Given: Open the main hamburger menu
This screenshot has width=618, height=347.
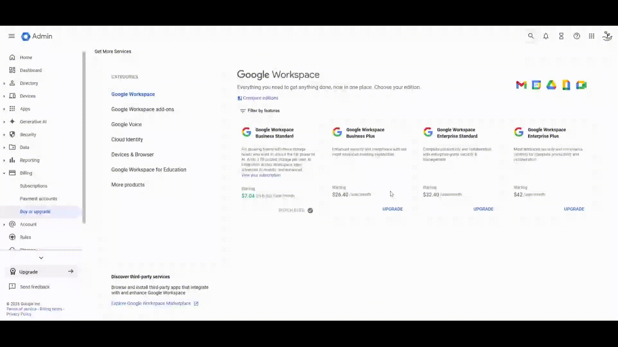Looking at the screenshot, I should pyautogui.click(x=12, y=36).
